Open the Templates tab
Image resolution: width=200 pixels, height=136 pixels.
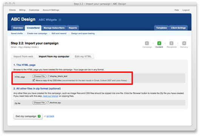coord(162,28)
